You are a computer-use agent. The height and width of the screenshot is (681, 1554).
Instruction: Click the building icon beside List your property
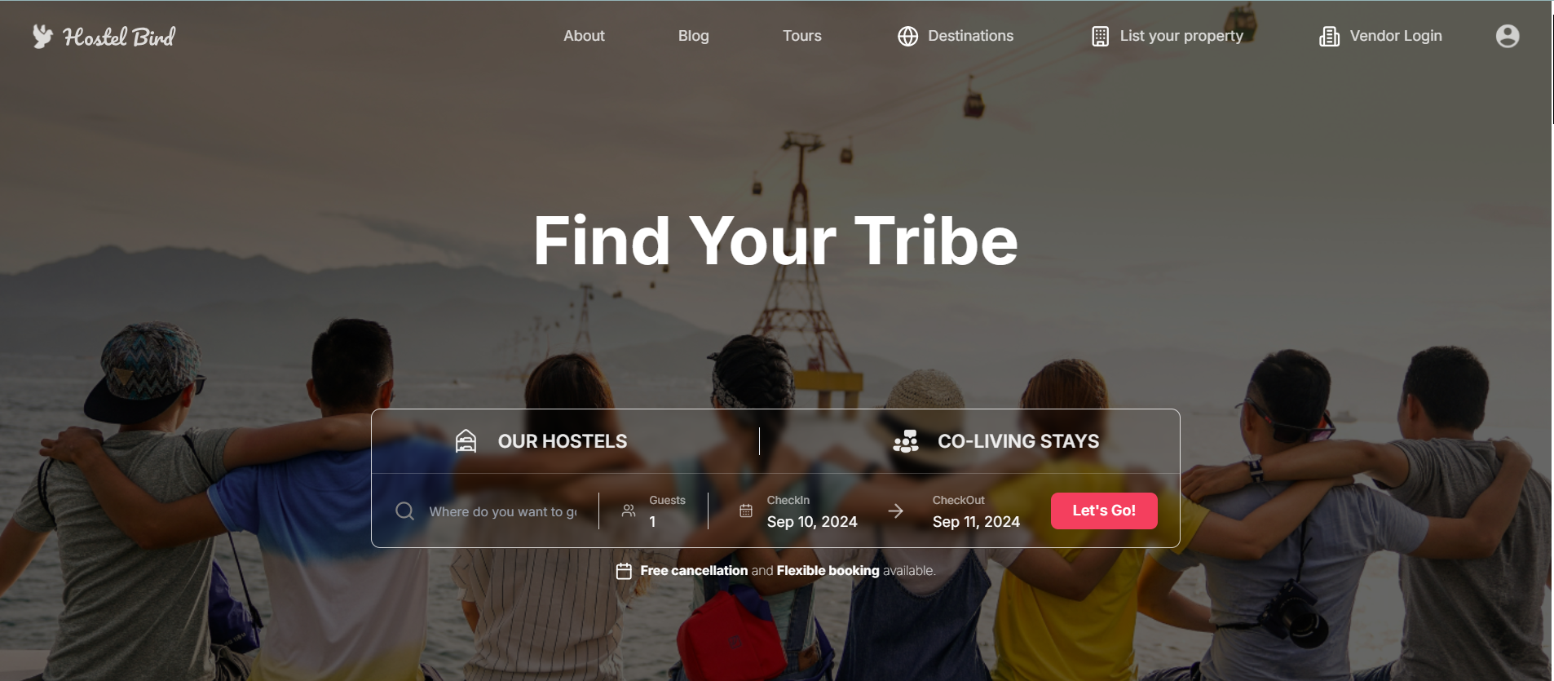[x=1100, y=36]
